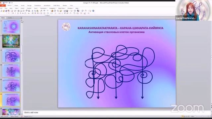Screen dimensions: 212x119
Task: Click the thumbnail pane scrollbar thumb
Action: coord(22,53)
